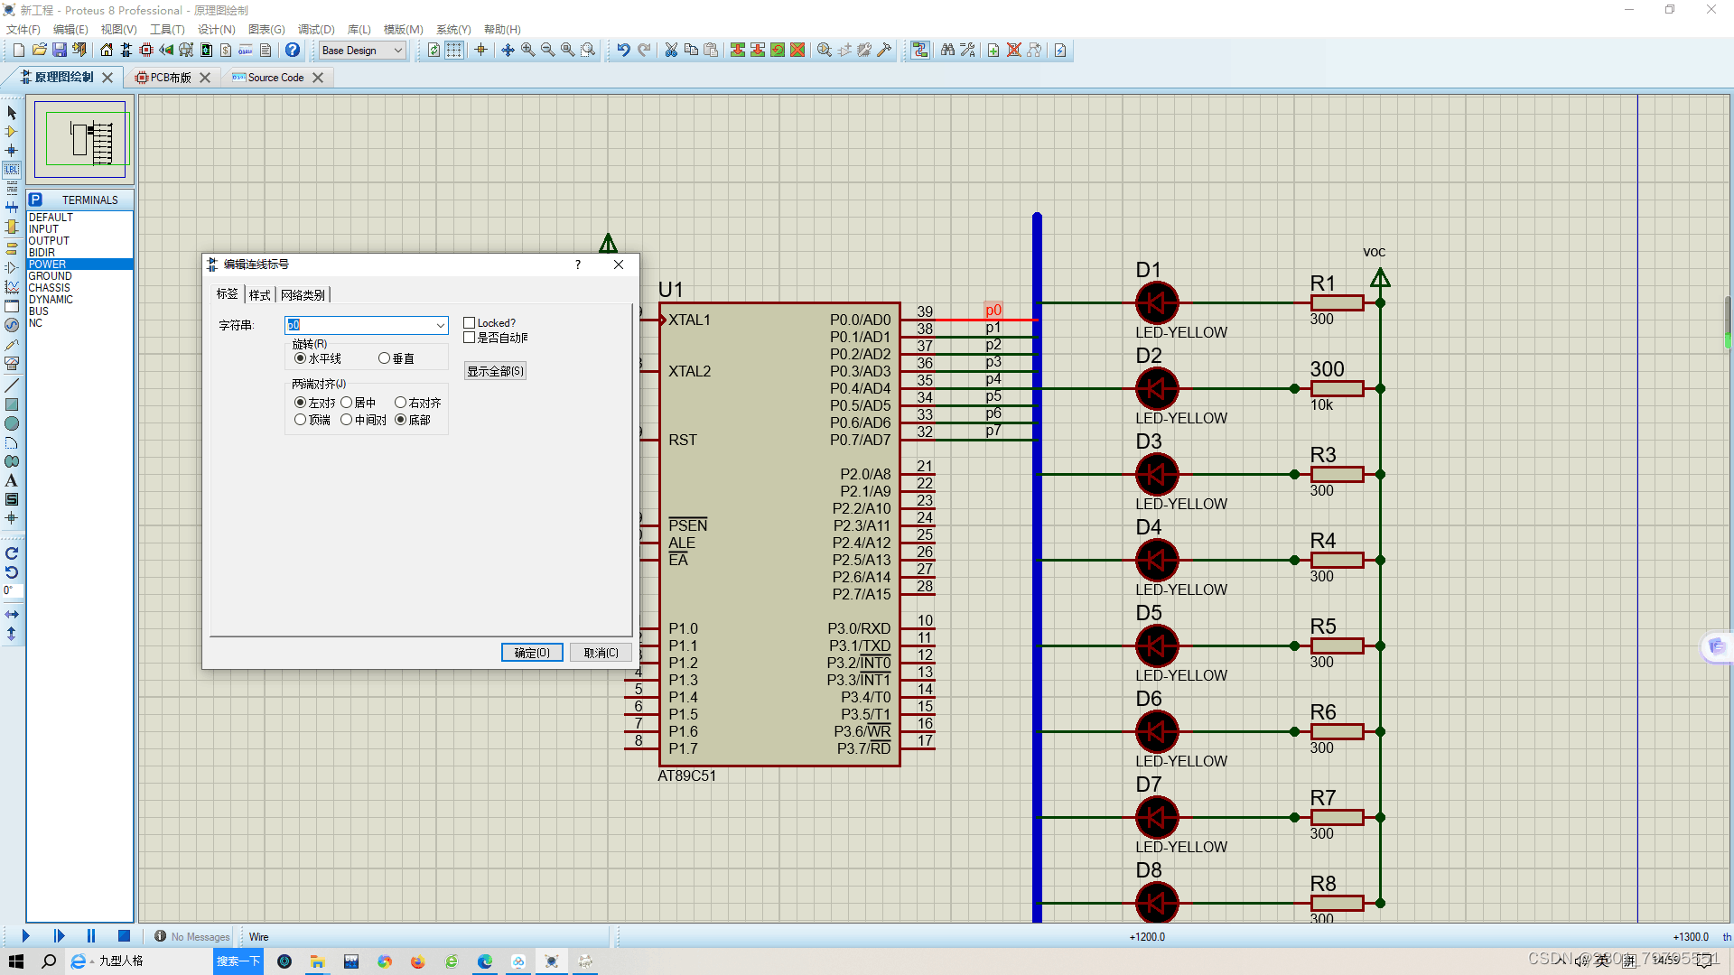Open the 工具(T) menu
This screenshot has height=975, width=1734.
pyautogui.click(x=166, y=30)
